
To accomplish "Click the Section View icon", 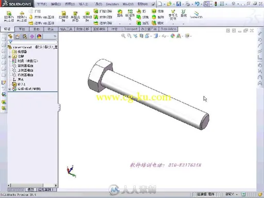I will pos(141,36).
